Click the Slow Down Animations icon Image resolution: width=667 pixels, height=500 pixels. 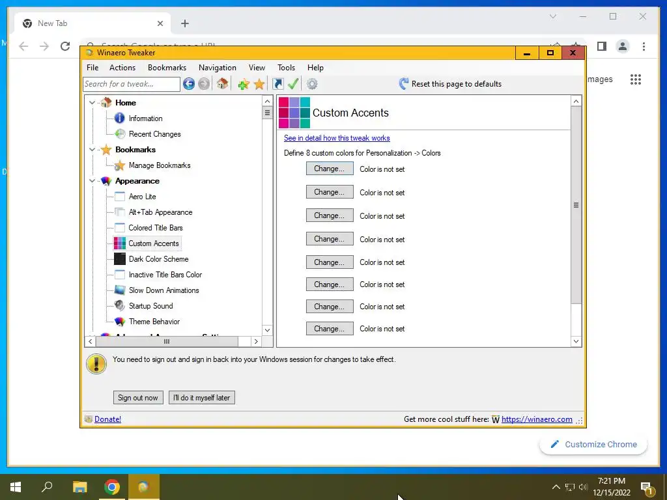tap(120, 290)
